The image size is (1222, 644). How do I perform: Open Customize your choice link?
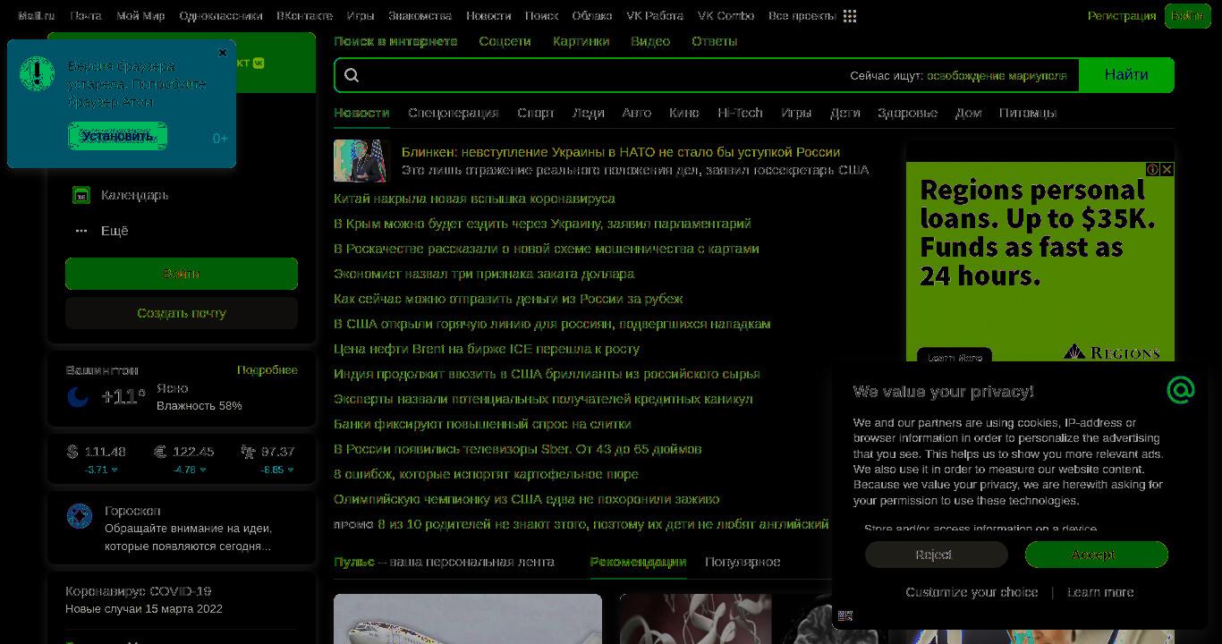tap(972, 592)
